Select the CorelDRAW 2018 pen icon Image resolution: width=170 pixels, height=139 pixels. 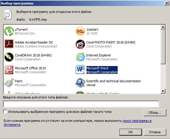(9, 57)
